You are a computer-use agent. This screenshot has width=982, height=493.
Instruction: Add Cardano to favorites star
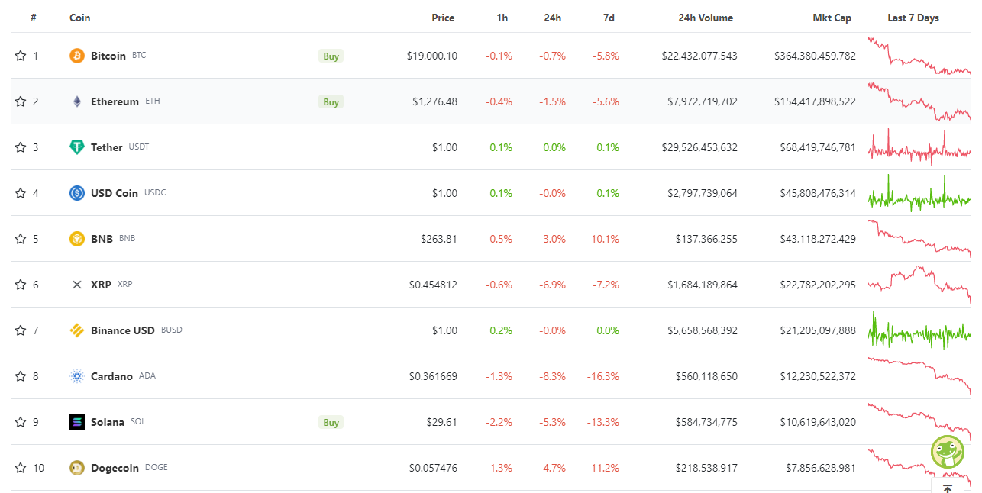click(x=21, y=376)
